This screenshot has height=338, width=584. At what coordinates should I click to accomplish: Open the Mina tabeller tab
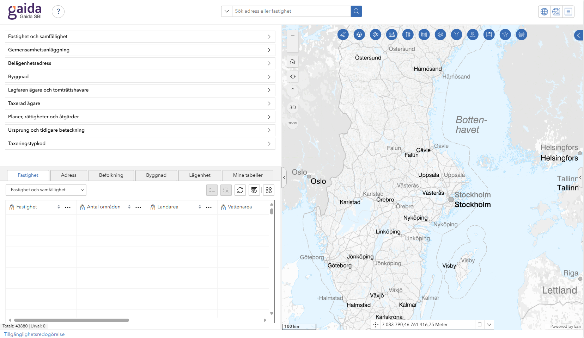click(248, 175)
